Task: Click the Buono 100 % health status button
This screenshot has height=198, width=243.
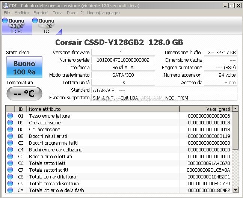Action: [24, 67]
